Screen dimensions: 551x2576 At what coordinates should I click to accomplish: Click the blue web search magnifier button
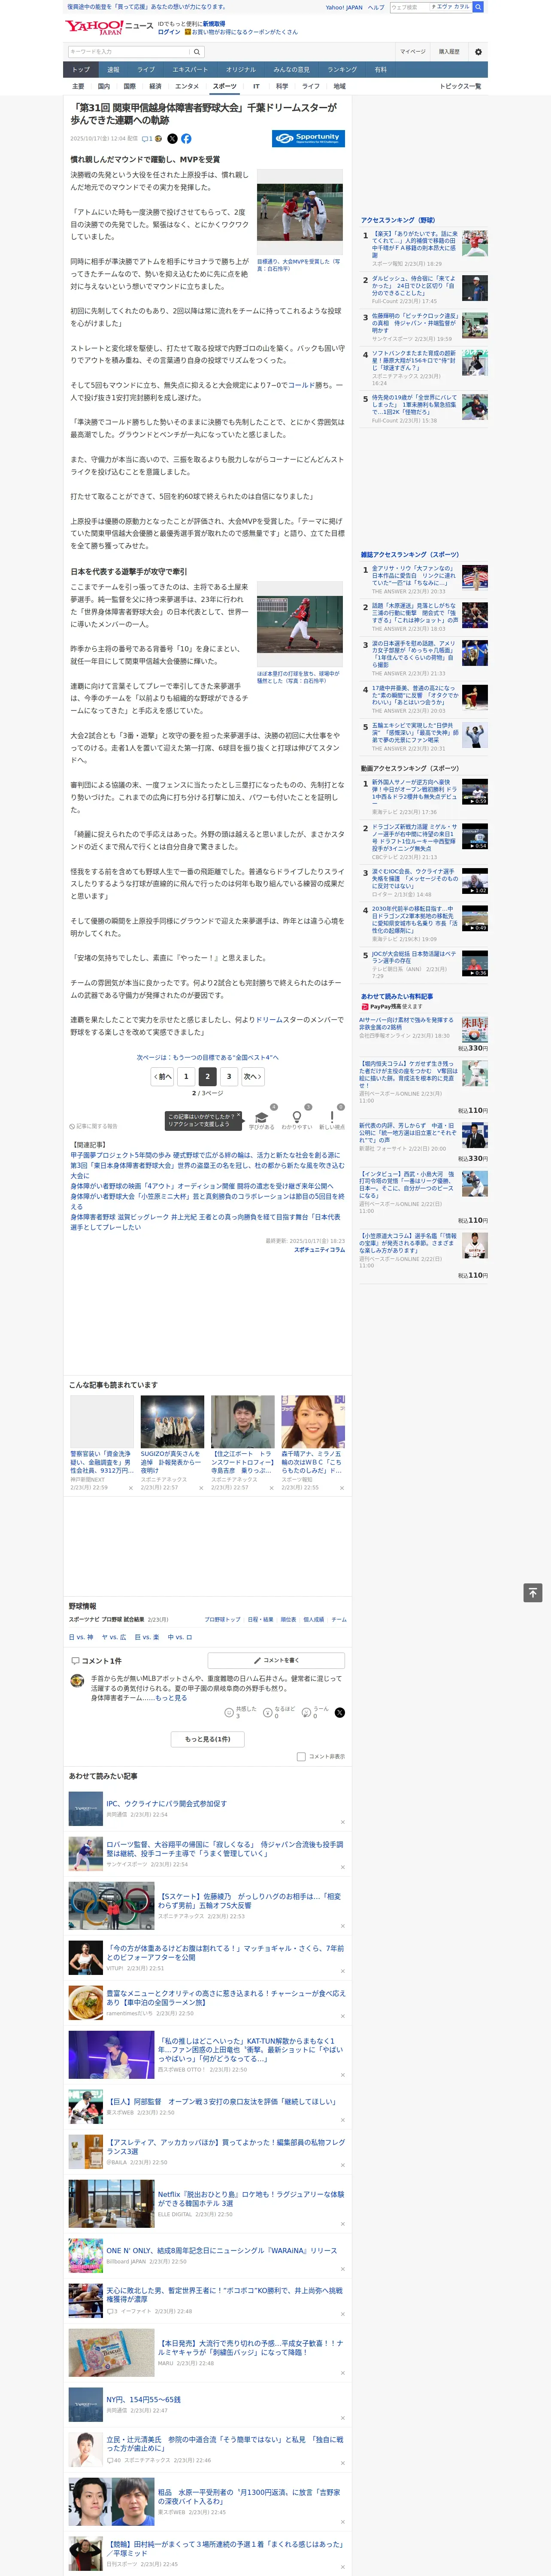478,7
